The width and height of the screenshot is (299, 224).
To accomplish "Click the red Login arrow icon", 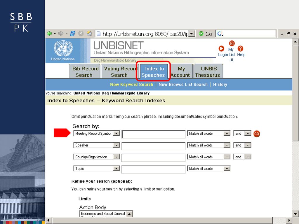I will (221, 49).
